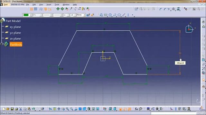The height and width of the screenshot is (115, 206).
Task: Open the color dropdown arrow
Action: [x=31, y=15]
